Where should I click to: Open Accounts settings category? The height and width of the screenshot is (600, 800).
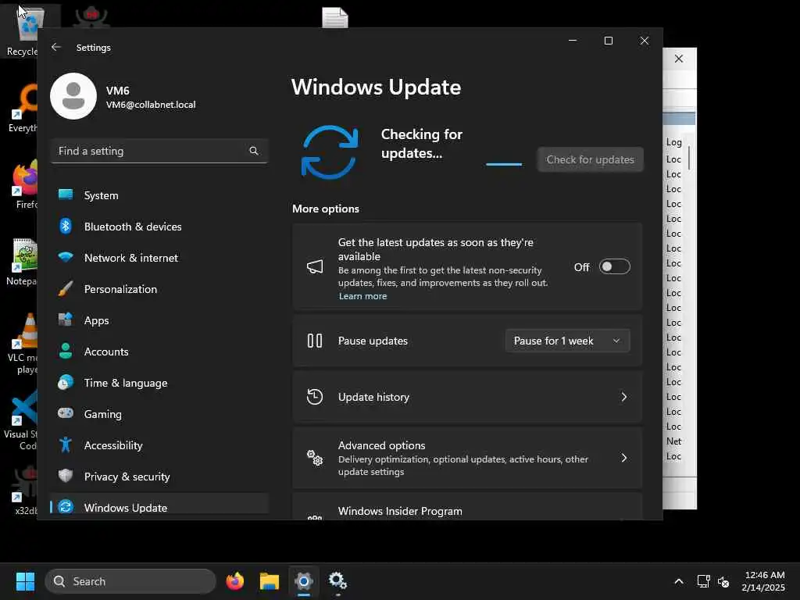pyautogui.click(x=159, y=352)
